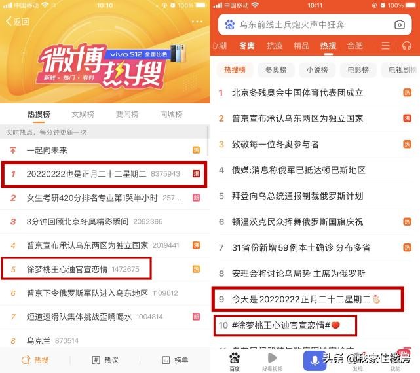Switch to the 同城榜 tab
The height and width of the screenshot is (373, 420).
(x=171, y=115)
